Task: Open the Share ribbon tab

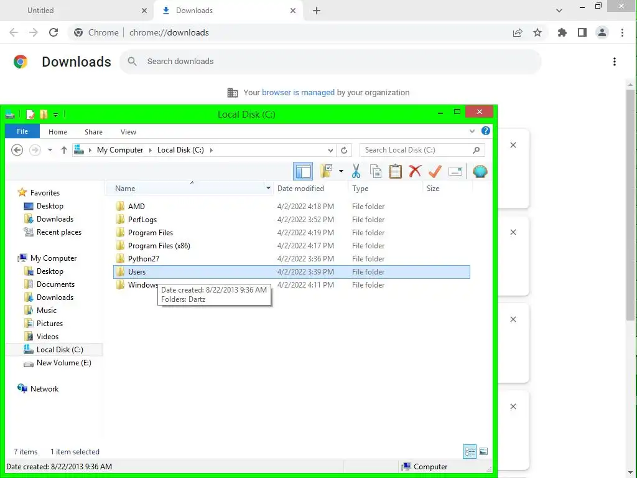Action: pos(93,132)
